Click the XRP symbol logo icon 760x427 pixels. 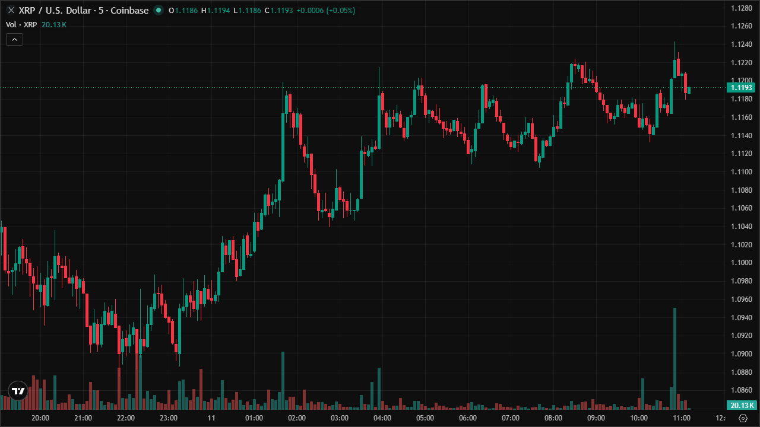pyautogui.click(x=11, y=11)
